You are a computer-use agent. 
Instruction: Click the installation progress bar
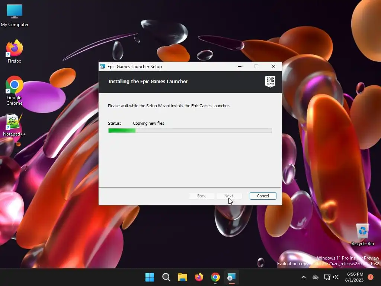pos(190,131)
